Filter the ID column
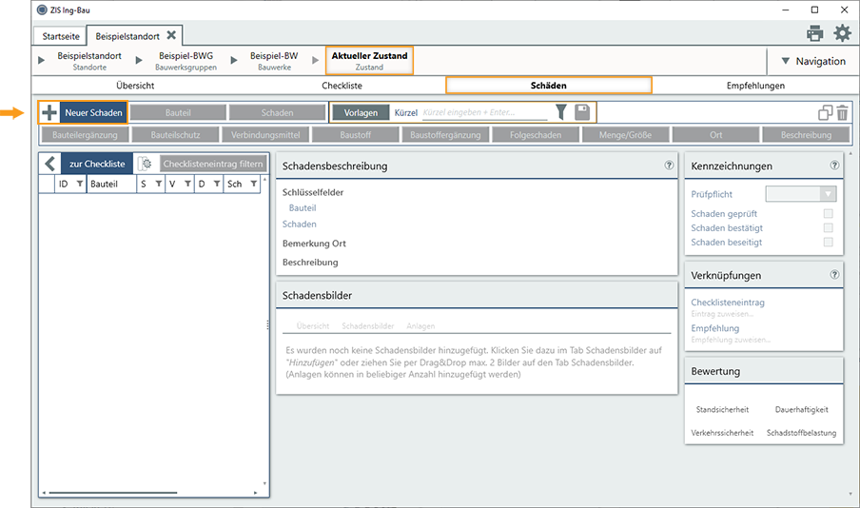860x508 pixels. 80,184
